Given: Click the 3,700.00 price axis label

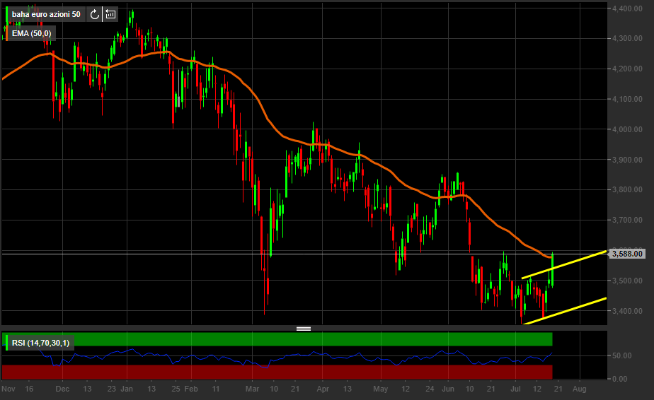Looking at the screenshot, I should [627, 220].
